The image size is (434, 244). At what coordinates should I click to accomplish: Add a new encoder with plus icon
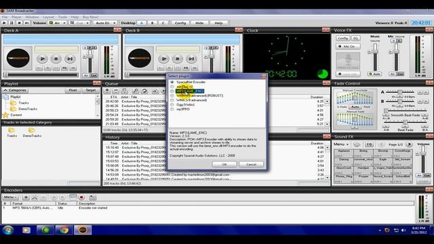pyautogui.click(x=26, y=197)
